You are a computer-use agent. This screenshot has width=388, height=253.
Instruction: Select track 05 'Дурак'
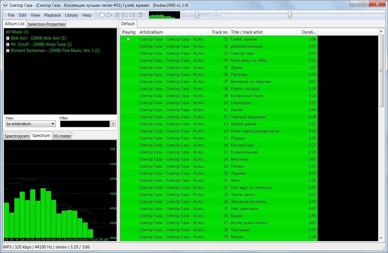[x=219, y=67]
